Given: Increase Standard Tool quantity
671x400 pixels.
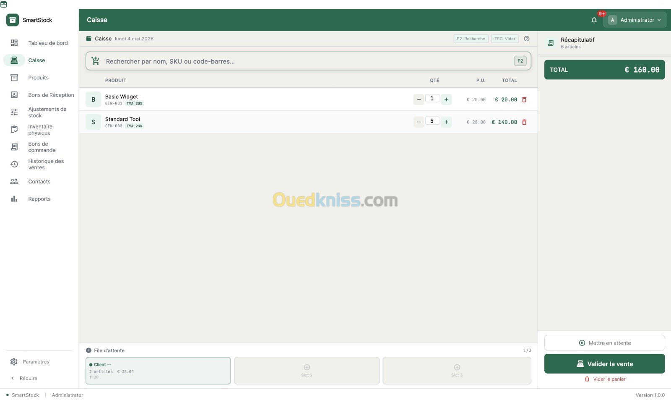Looking at the screenshot, I should [x=446, y=122].
